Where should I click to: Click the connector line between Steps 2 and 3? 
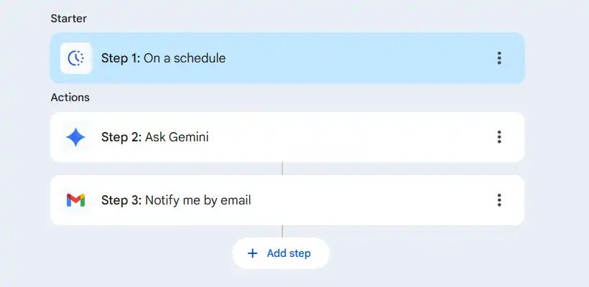(x=282, y=169)
